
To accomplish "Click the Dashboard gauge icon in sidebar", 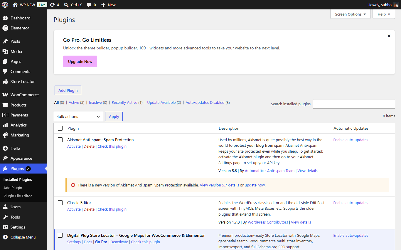I will [5, 18].
